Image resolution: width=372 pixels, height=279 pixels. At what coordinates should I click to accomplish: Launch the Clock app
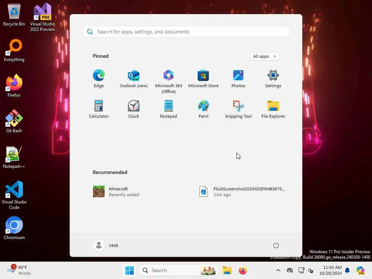[134, 109]
